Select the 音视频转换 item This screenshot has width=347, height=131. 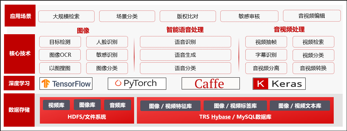[313, 68]
